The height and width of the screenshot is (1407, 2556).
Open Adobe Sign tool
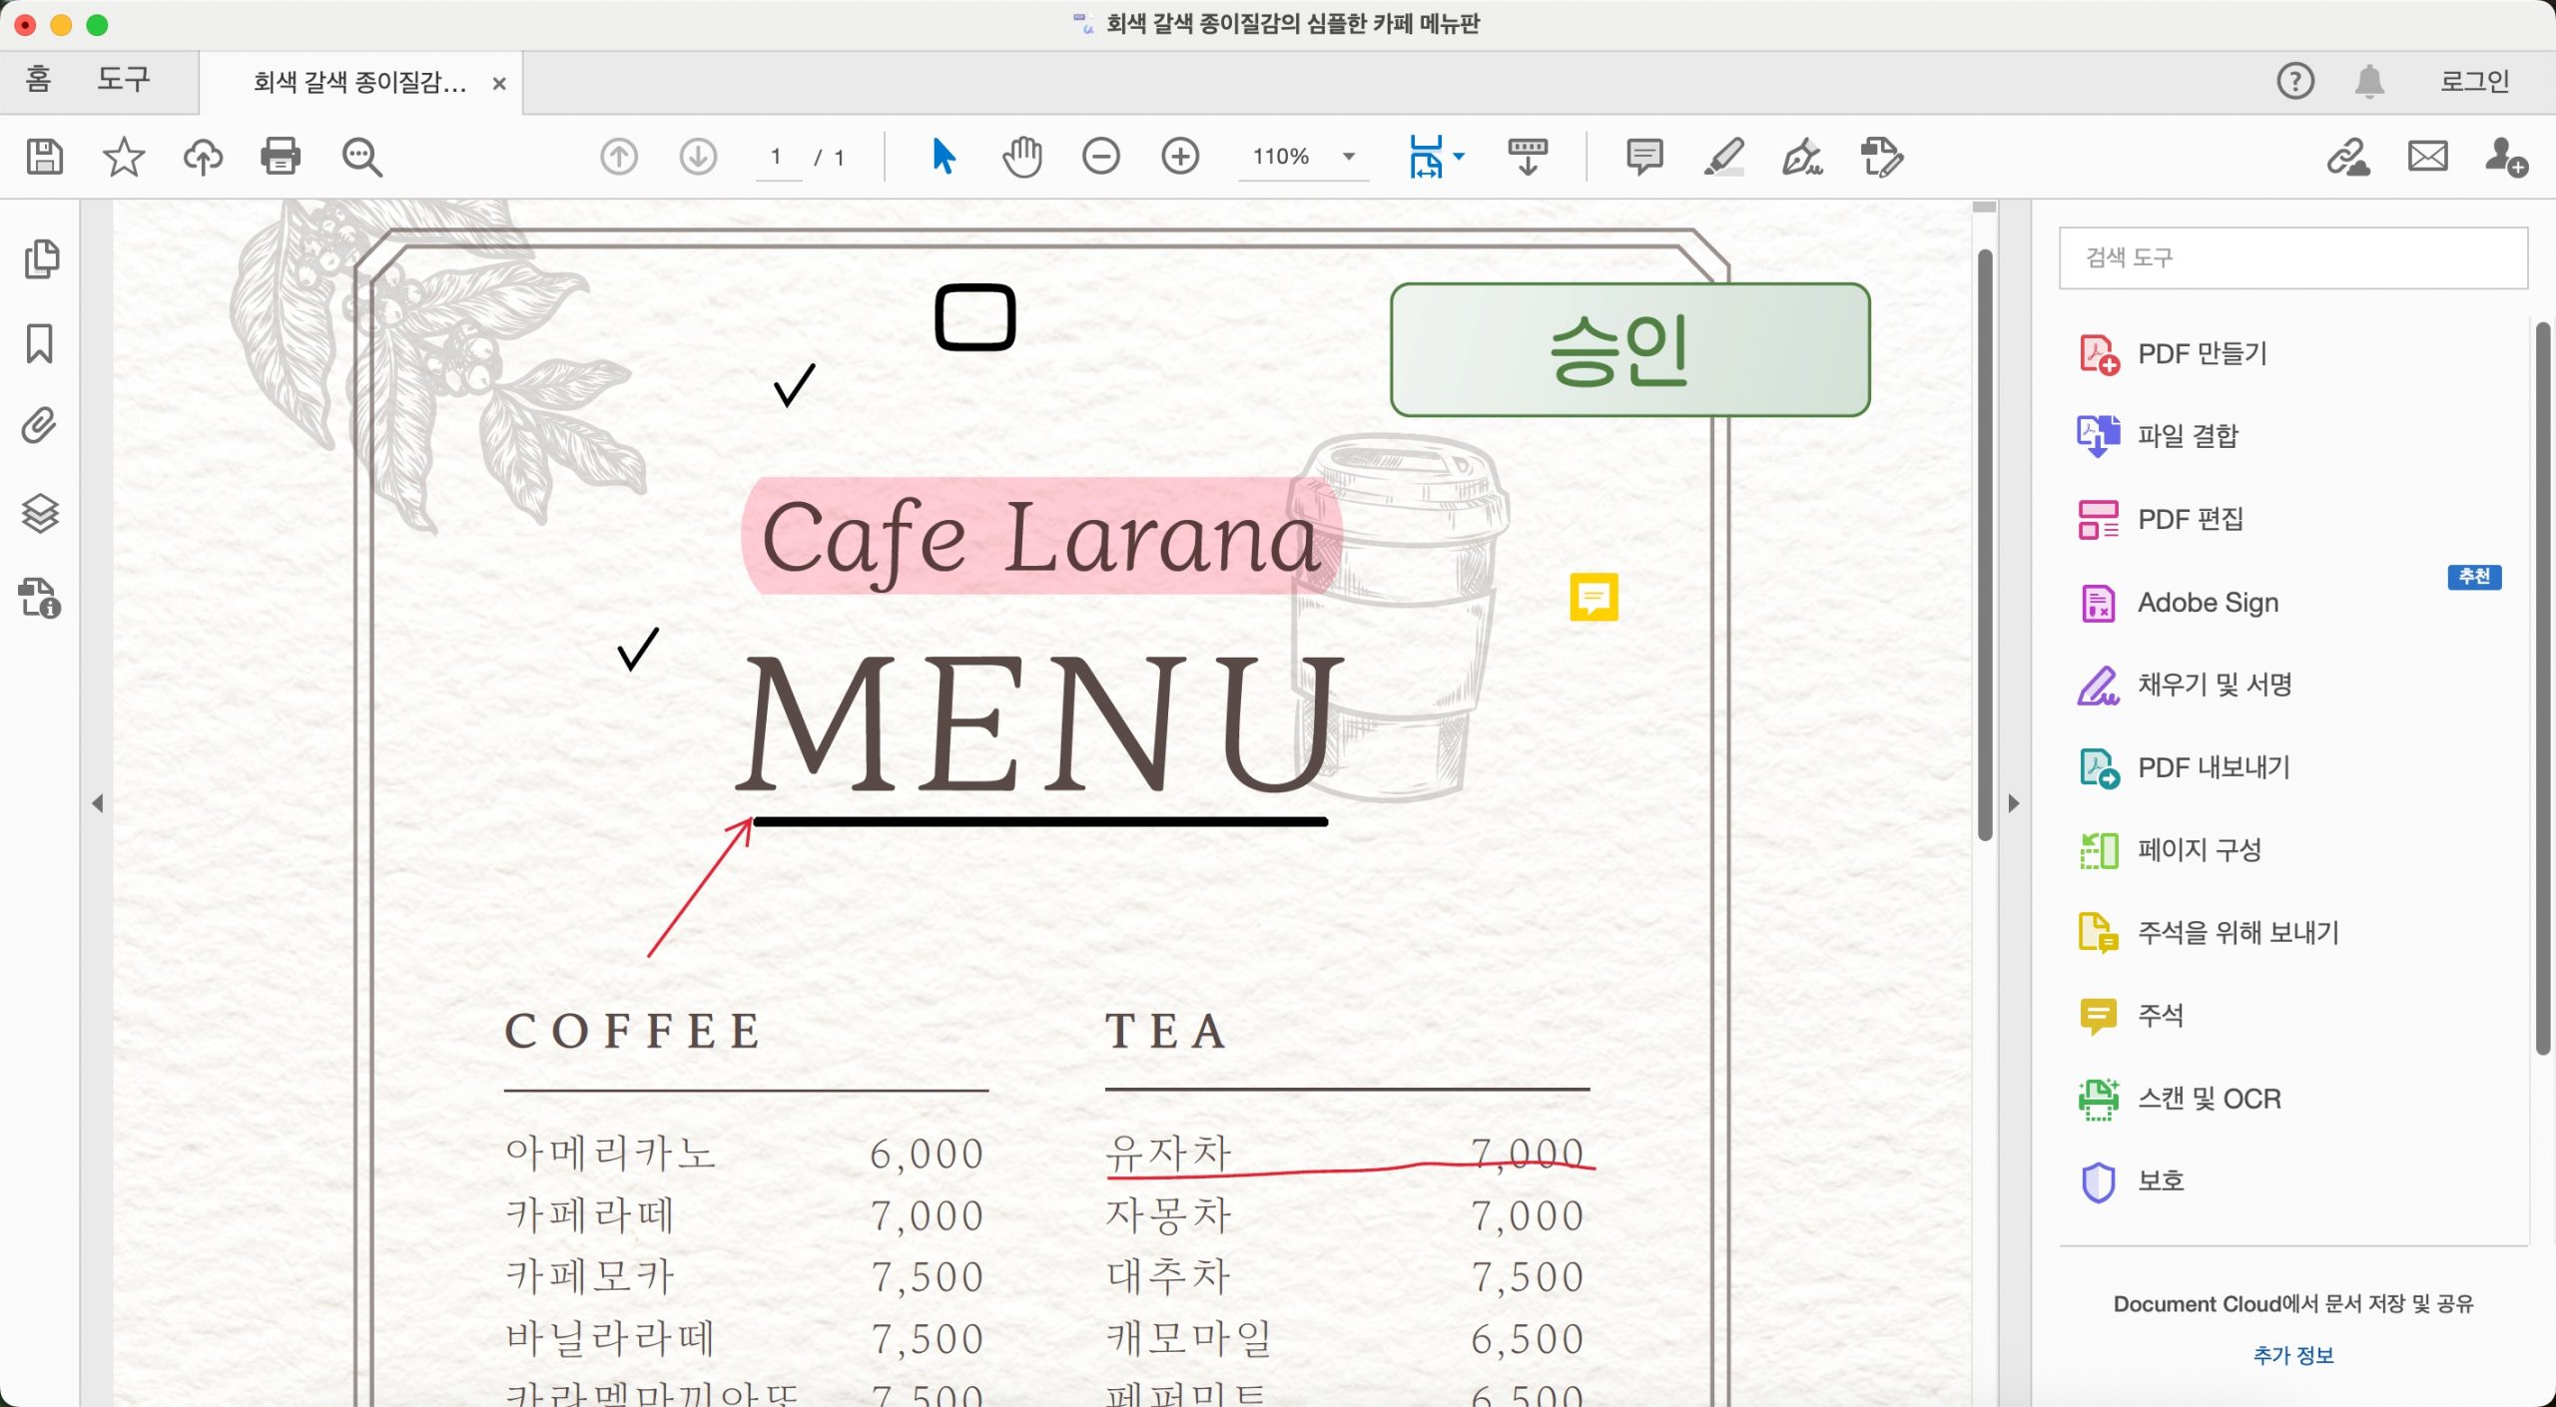coord(2179,603)
